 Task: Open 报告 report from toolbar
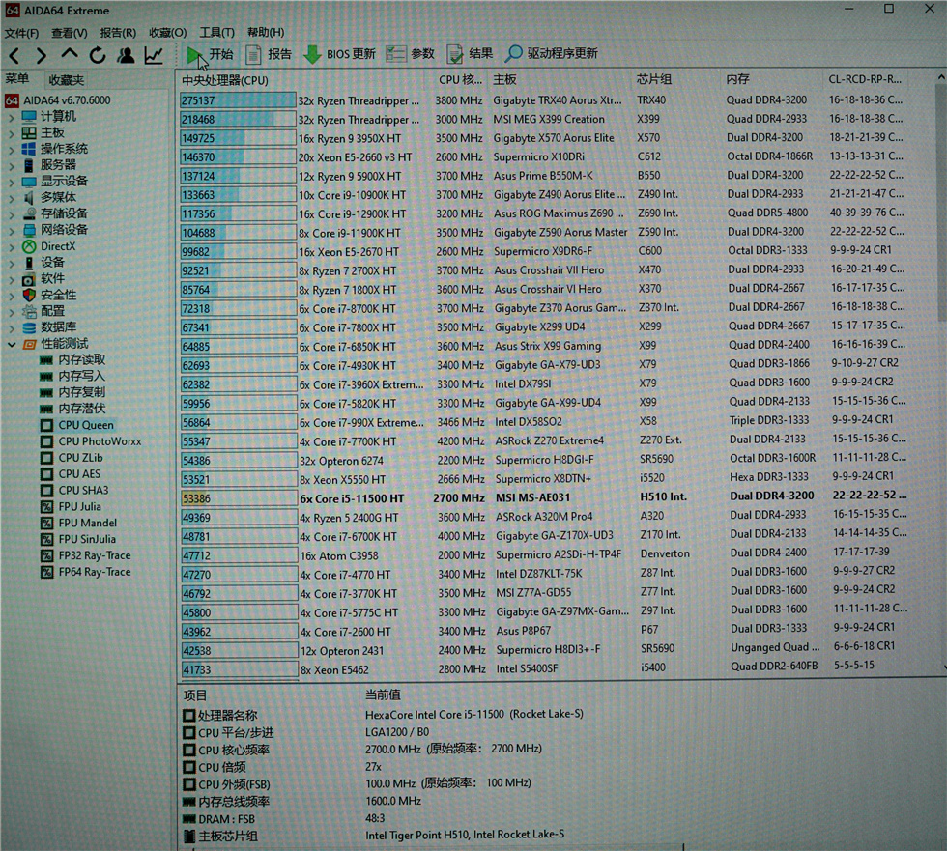click(x=269, y=54)
